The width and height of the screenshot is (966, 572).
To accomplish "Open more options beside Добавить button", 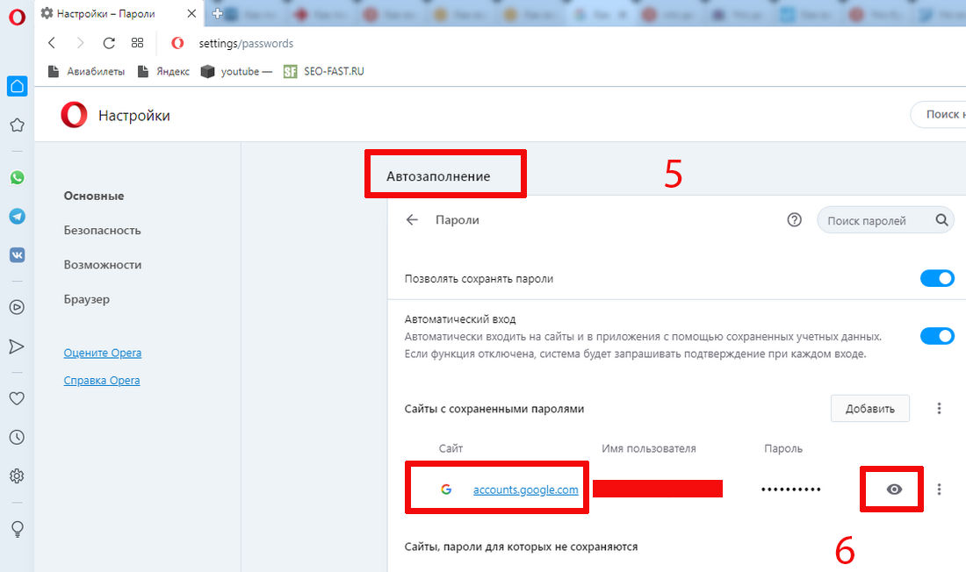I will coord(939,408).
